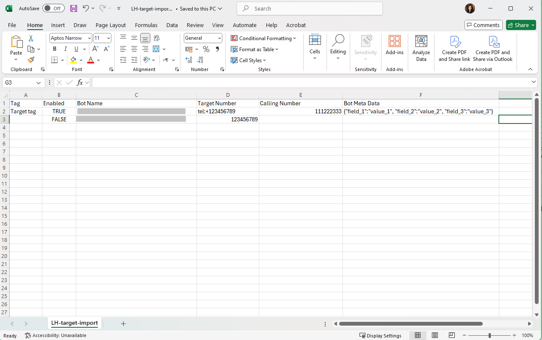
Task: Toggle the Normal view button
Action: [418, 335]
